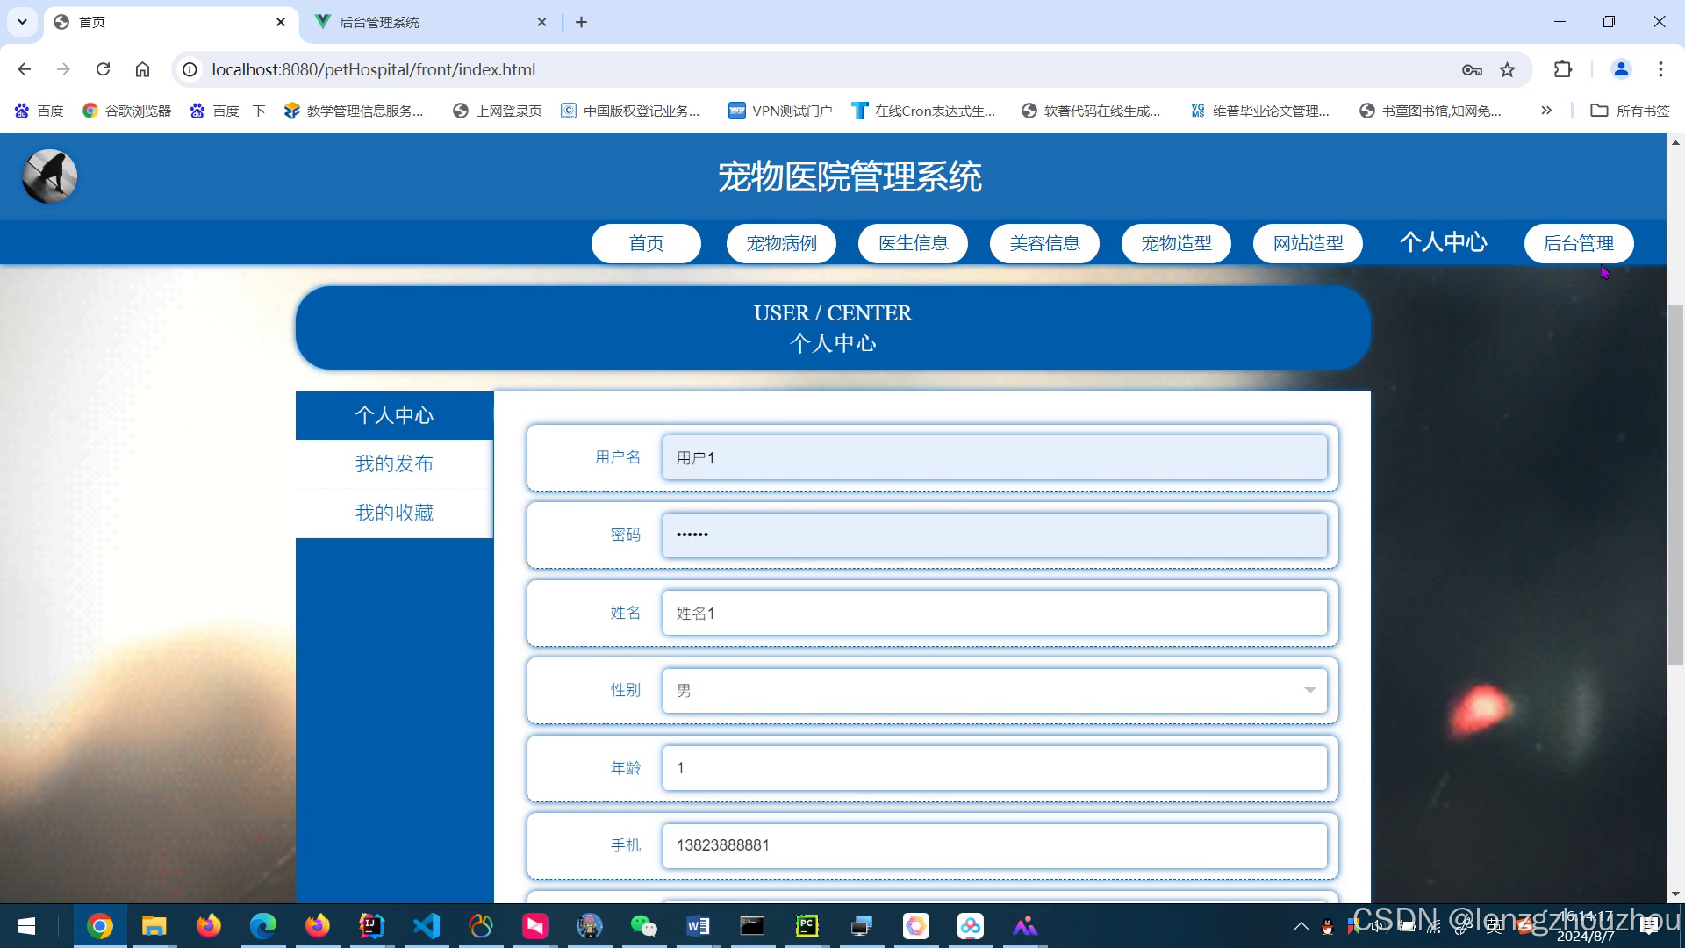The height and width of the screenshot is (948, 1685).
Task: Click the user avatar in site header
Action: 49,176
